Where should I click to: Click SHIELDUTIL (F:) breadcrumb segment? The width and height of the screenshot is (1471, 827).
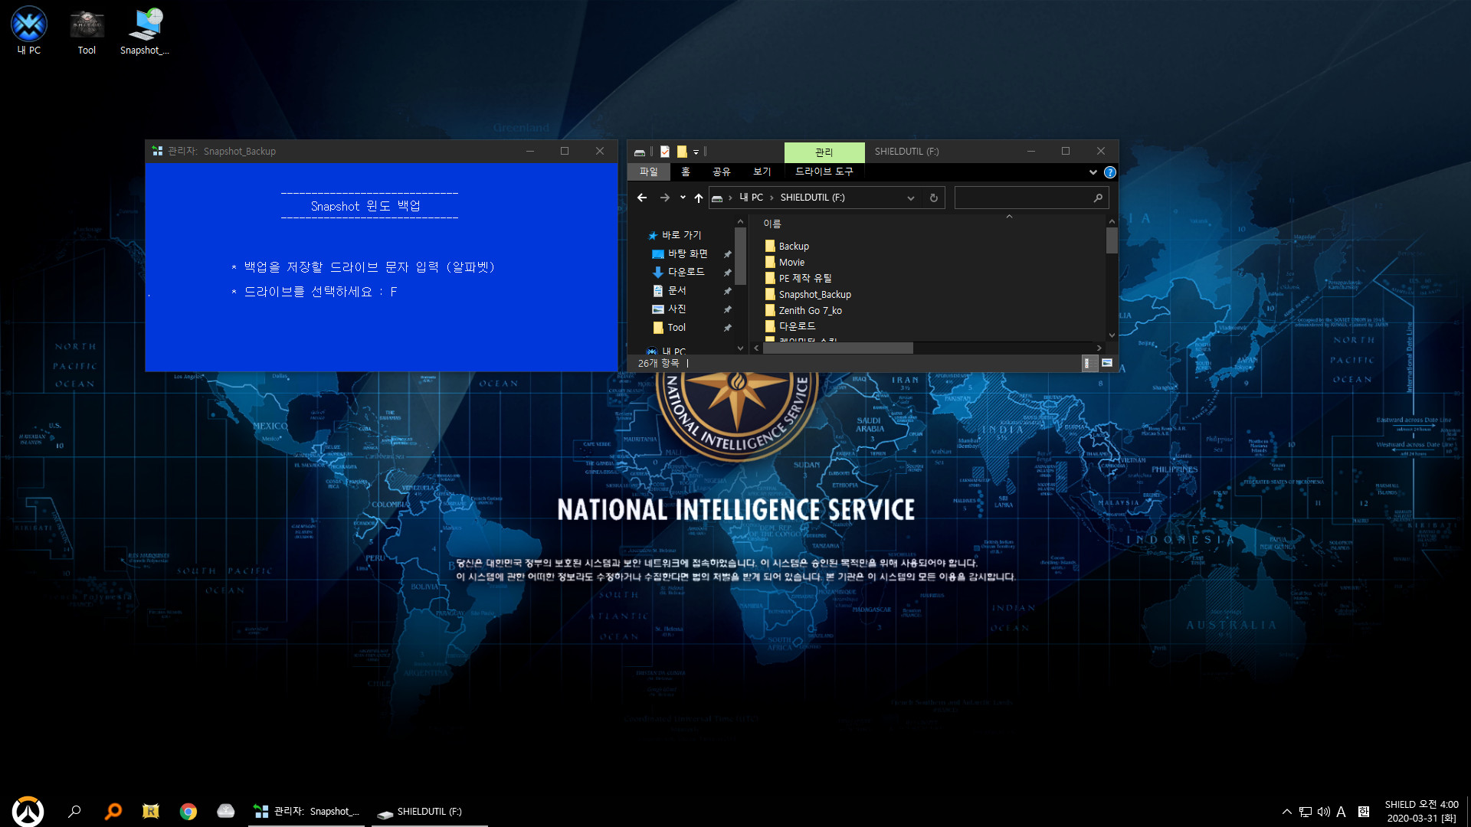[x=812, y=198]
